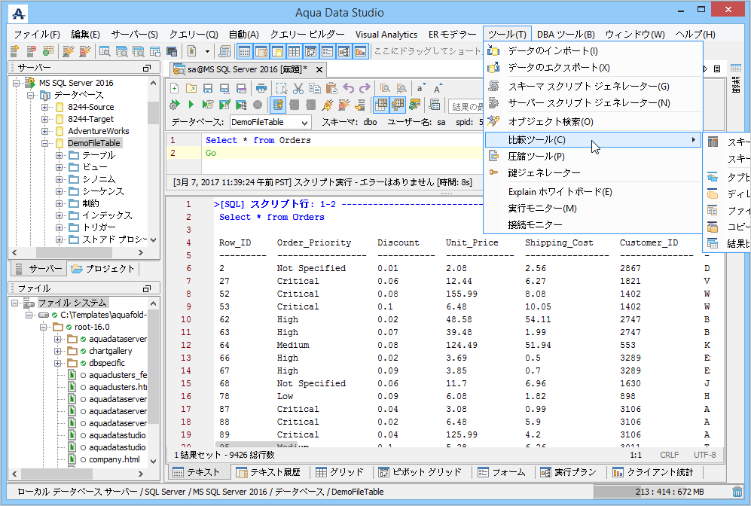
Task: Open 圧縮ツール(P) from the menu
Action: (536, 157)
